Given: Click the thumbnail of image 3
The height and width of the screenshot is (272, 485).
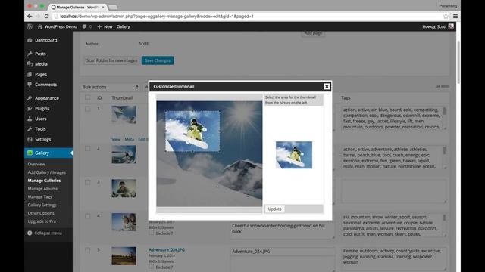Looking at the screenshot, I should pos(124,188).
